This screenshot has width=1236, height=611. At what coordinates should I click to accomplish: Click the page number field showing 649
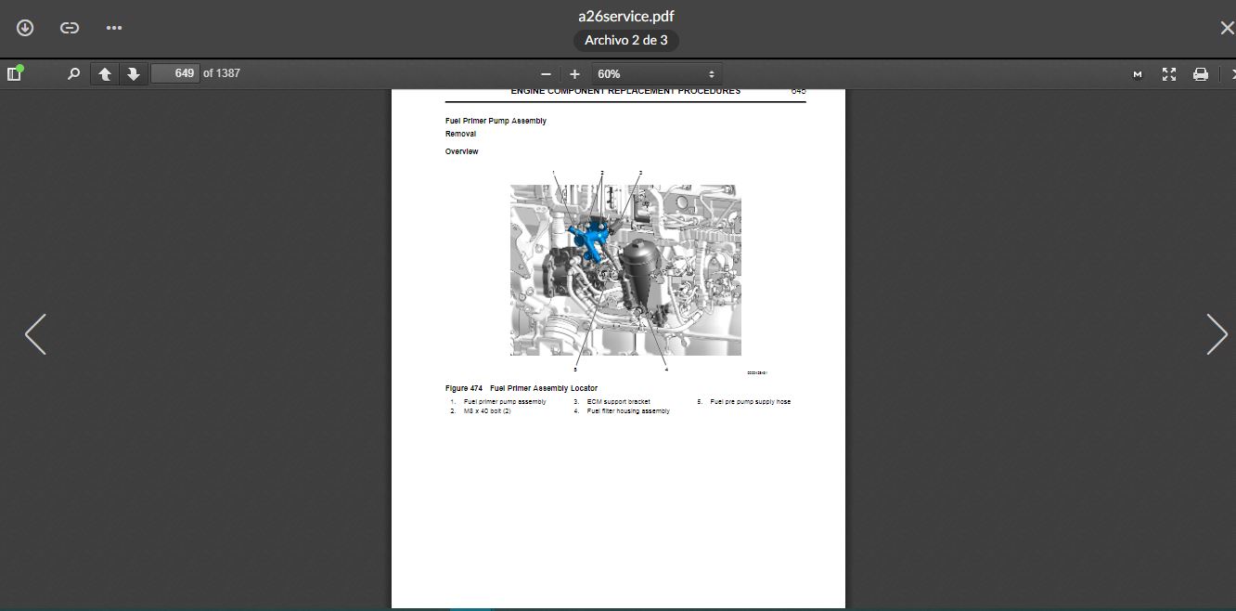tap(175, 72)
